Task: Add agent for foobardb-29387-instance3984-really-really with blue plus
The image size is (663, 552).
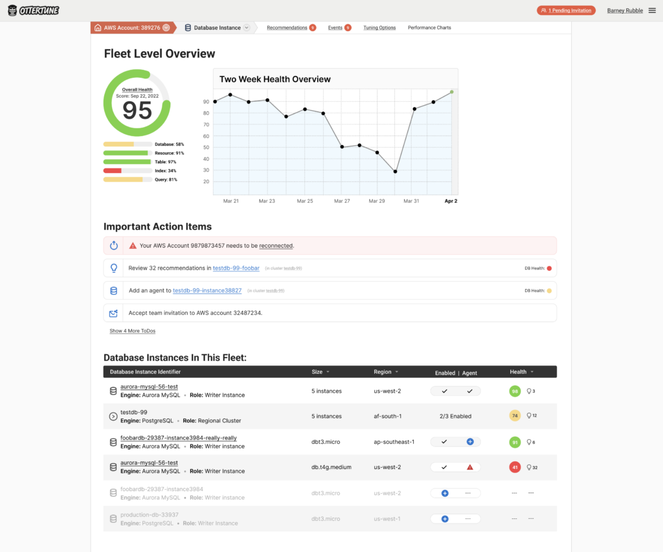Action: [470, 442]
